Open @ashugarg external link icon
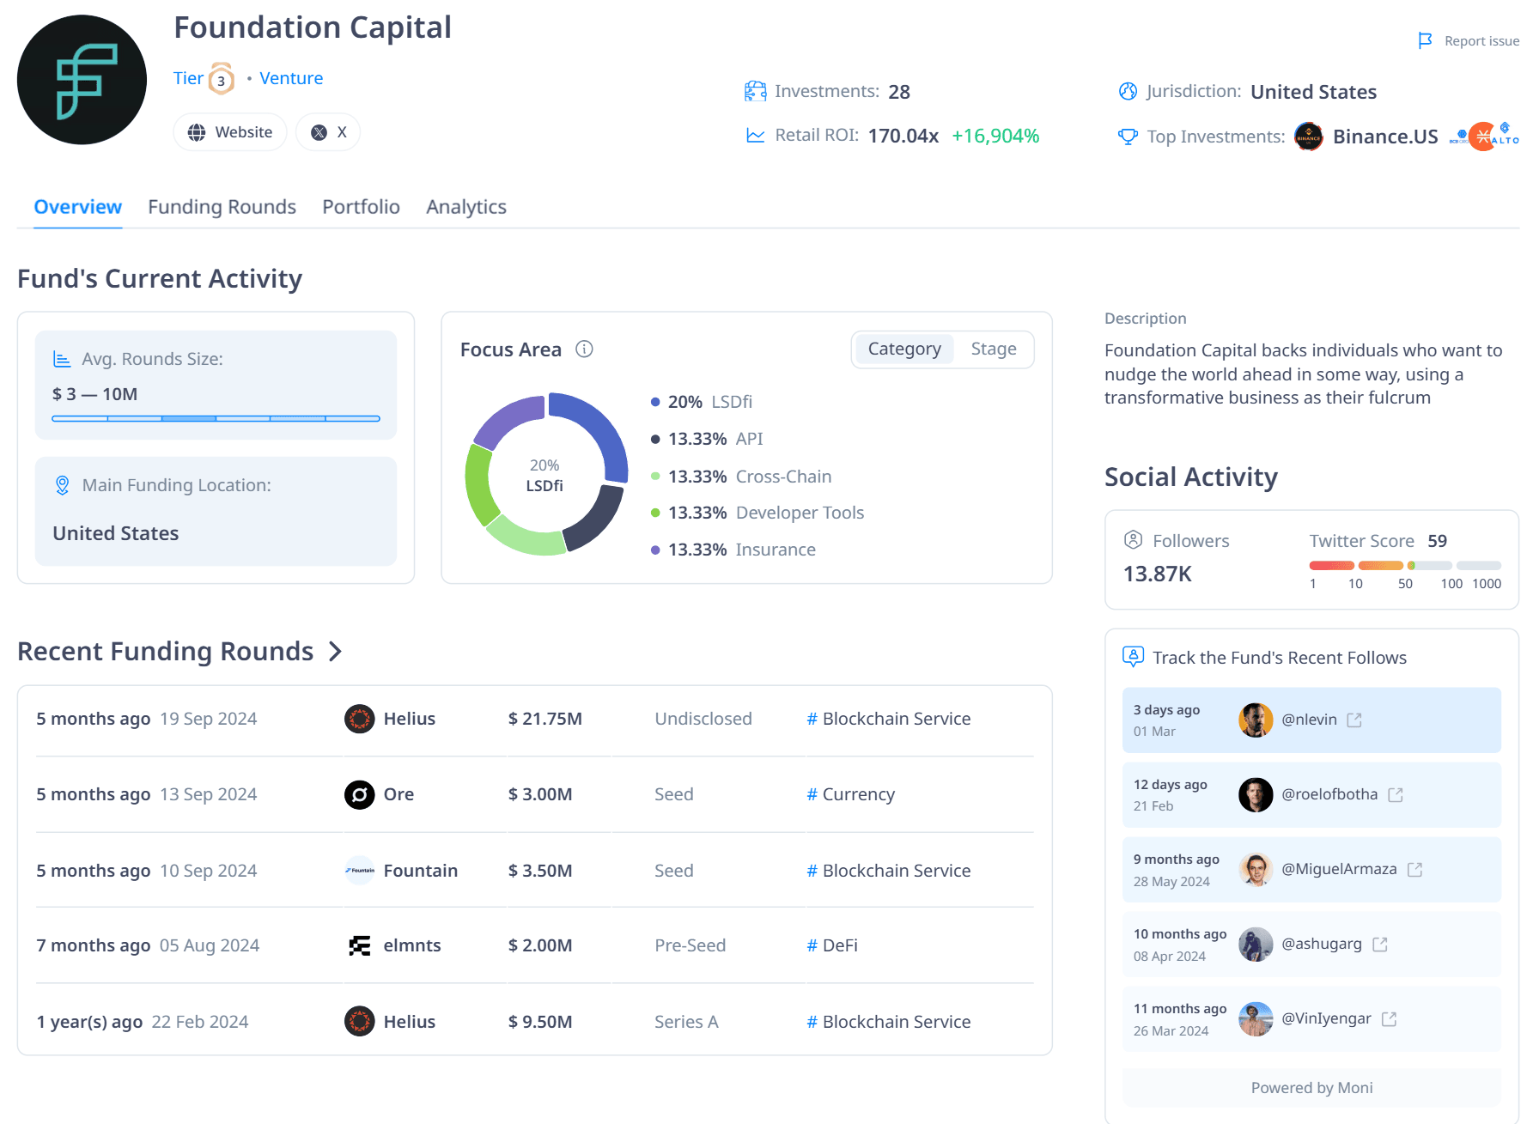1533x1124 pixels. coord(1380,944)
